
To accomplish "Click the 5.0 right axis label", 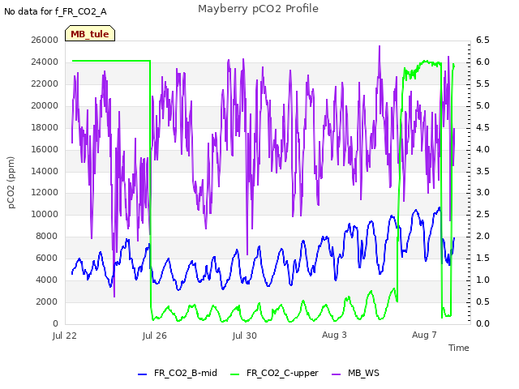I will point(483,105).
